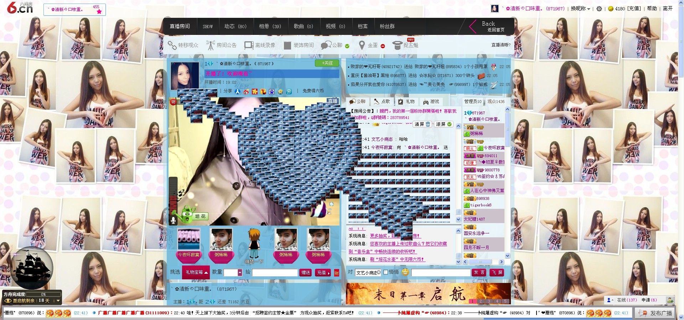The image size is (684, 320).
Task: Click the 直播清晰? link
Action: [x=501, y=45]
